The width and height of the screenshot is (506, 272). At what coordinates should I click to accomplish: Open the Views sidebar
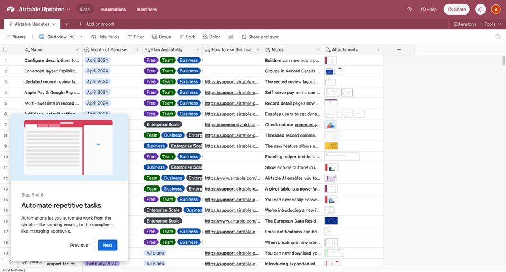point(16,37)
